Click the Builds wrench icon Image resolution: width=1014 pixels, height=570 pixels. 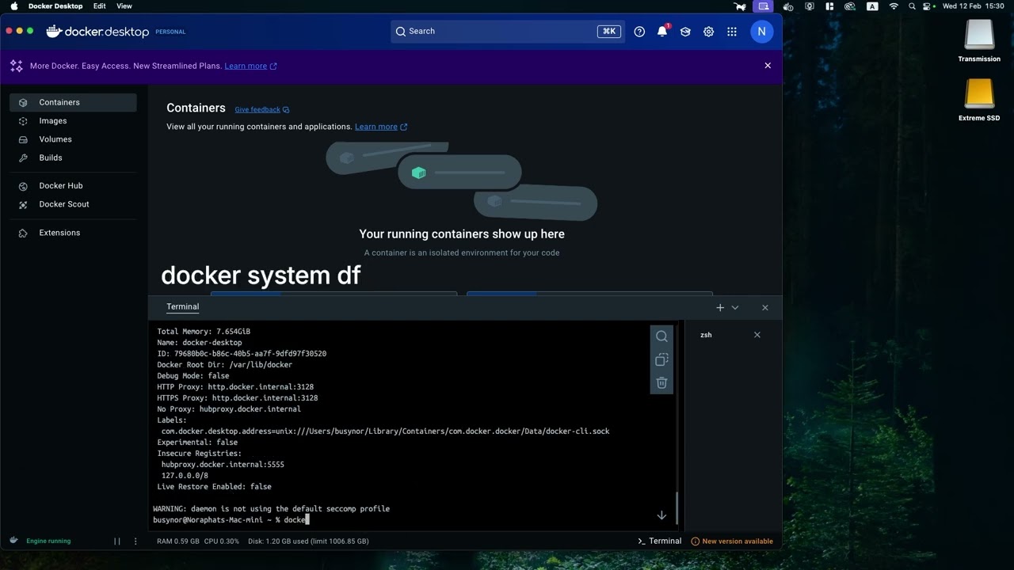23,158
